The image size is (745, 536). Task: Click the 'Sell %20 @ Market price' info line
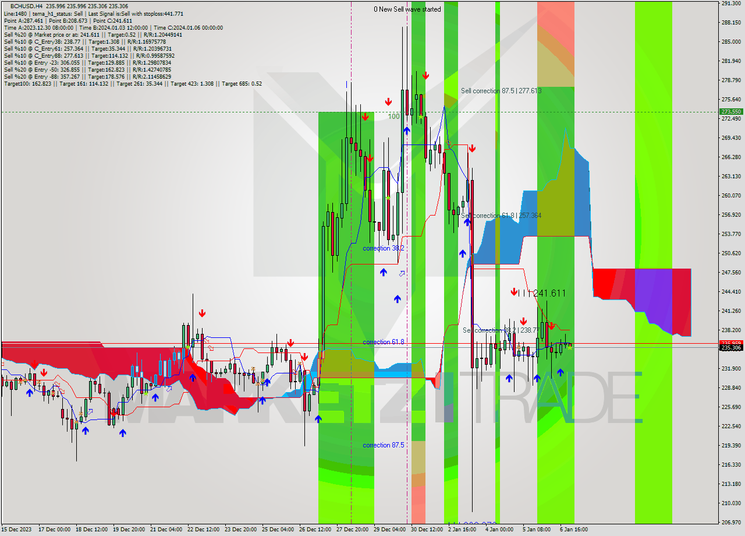(93, 34)
